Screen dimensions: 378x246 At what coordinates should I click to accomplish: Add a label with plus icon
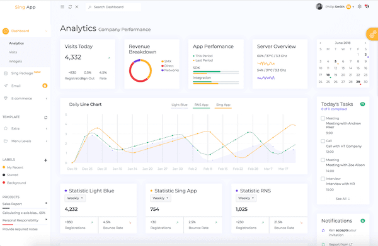tap(45, 160)
